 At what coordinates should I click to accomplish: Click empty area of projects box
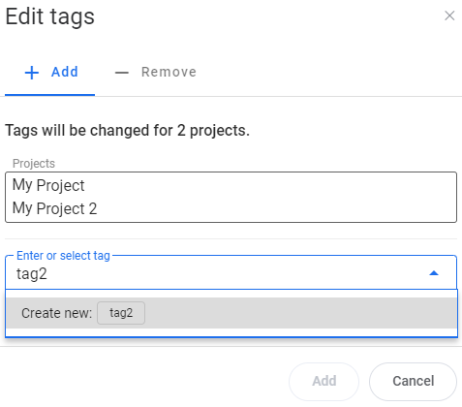tap(274, 197)
